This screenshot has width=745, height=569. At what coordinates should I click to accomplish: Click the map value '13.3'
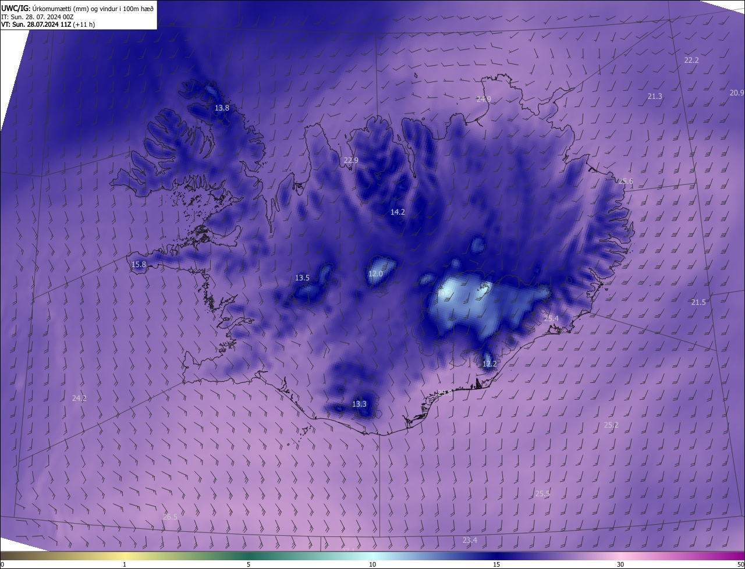(360, 404)
